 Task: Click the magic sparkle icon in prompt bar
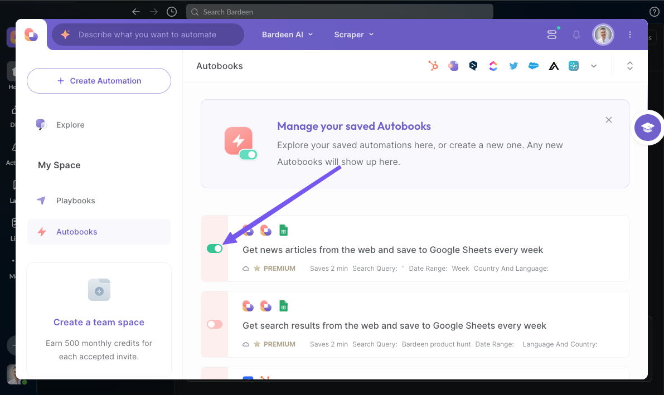coord(65,35)
